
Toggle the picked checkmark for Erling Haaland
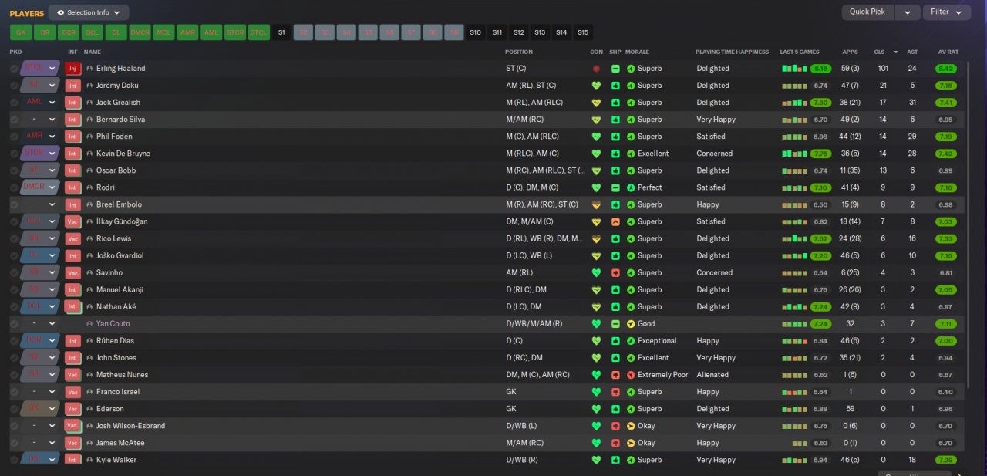(x=14, y=69)
